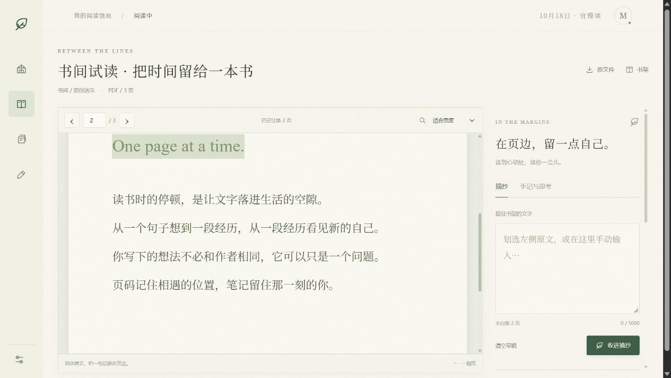The height and width of the screenshot is (378, 671).
Task: Click the heading 在页边，留一点自己。
Action: coord(554,144)
